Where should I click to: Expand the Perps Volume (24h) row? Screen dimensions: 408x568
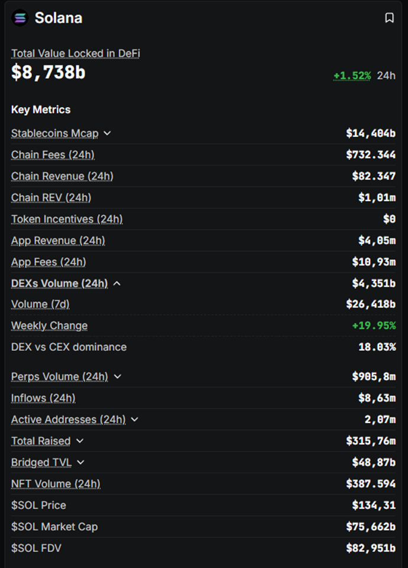(x=117, y=376)
